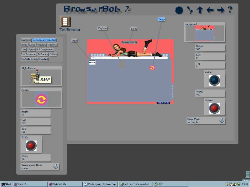The image size is (250, 187).
Task: Click the Height field showing 300
Action: click(210, 48)
